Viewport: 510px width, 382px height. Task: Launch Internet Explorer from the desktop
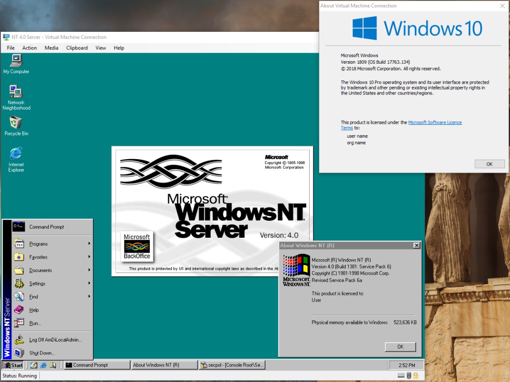16,159
